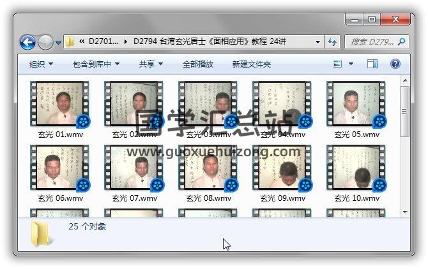Open the 共享 menu
This screenshot has height=269, width=428.
[x=151, y=64]
